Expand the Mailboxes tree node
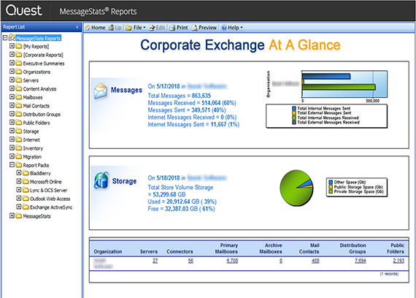 tap(12, 97)
